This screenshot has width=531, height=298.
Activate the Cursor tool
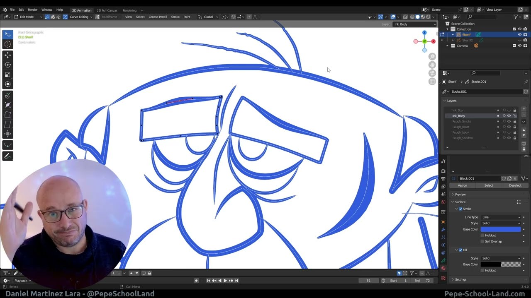(8, 44)
